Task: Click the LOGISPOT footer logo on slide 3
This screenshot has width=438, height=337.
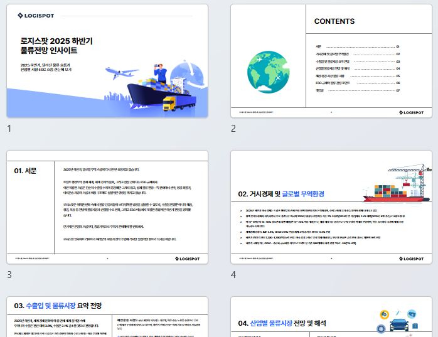Action: point(187,258)
